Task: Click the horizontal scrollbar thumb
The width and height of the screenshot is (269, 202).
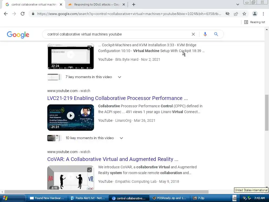Action: point(106,192)
